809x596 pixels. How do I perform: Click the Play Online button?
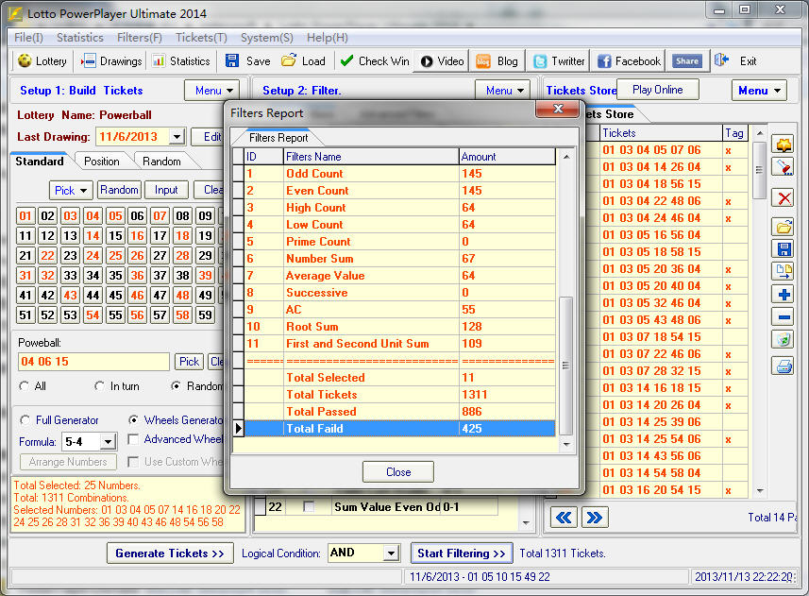(x=657, y=90)
